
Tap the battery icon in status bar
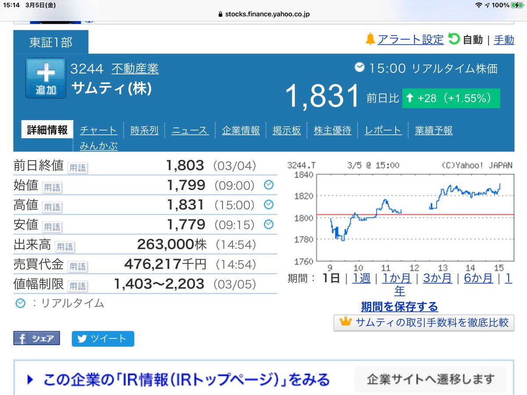(x=517, y=5)
